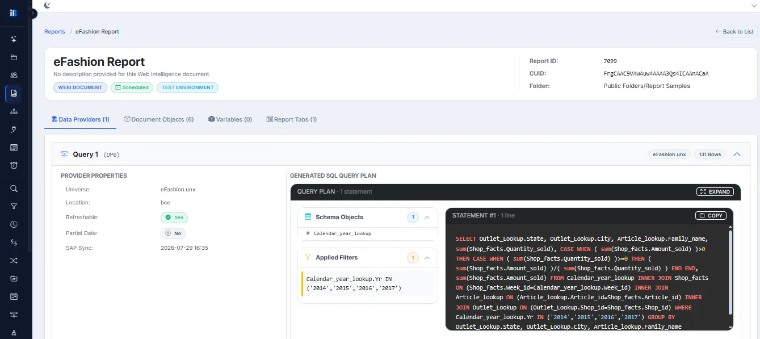Click the alarm clock sidebar icon

tap(14, 165)
